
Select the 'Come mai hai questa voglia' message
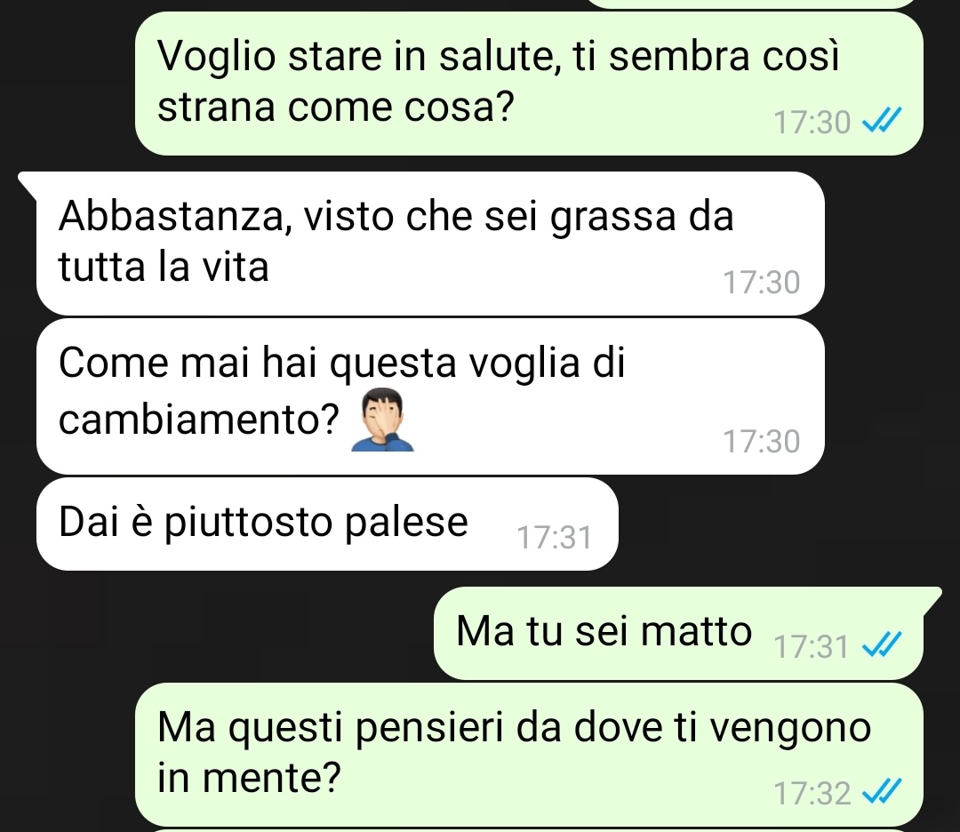(x=430, y=396)
